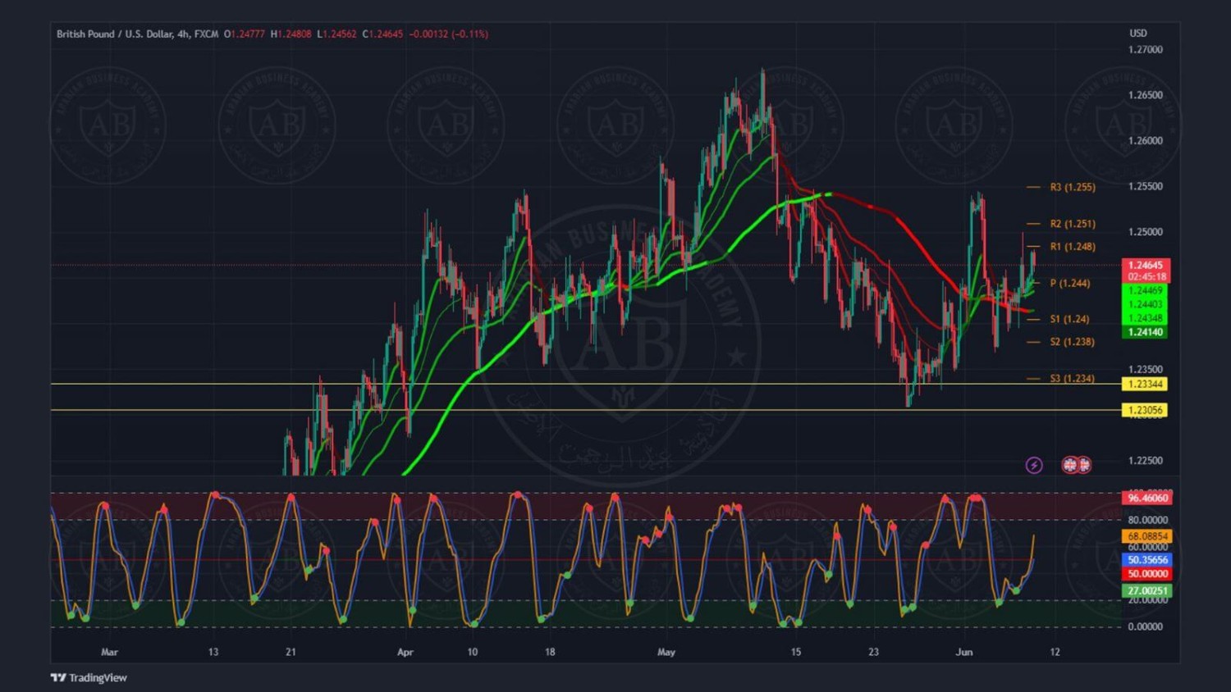This screenshot has width=1231, height=692.
Task: Click the 1.25000 price axis label
Action: (1146, 232)
